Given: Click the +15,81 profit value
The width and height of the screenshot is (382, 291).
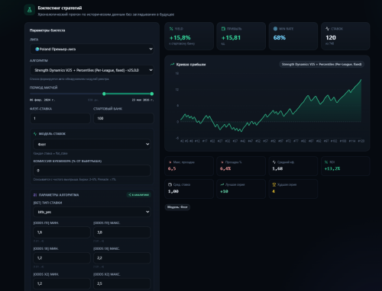Looking at the screenshot, I should pos(231,38).
